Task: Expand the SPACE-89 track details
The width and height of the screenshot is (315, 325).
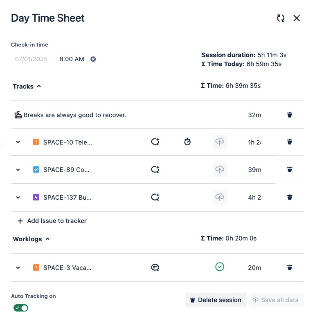Action: coord(18,169)
